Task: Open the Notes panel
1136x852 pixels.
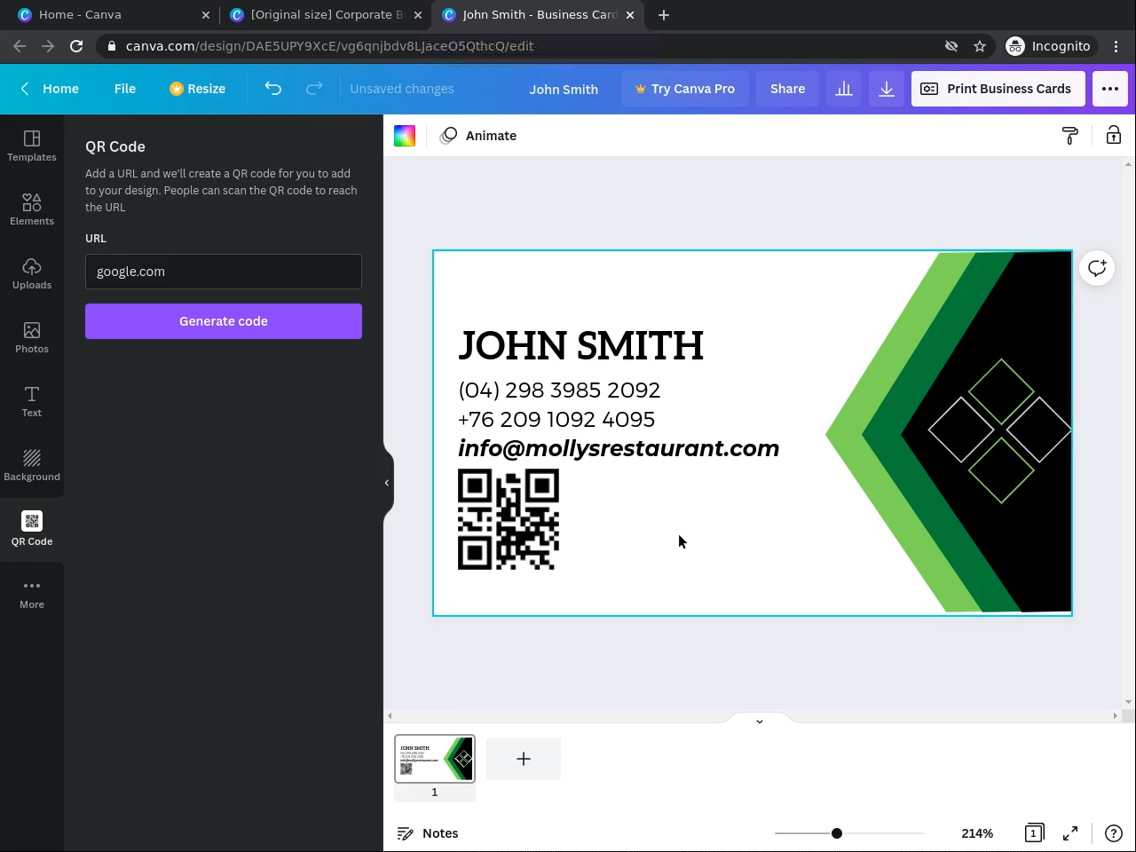Action: point(428,833)
